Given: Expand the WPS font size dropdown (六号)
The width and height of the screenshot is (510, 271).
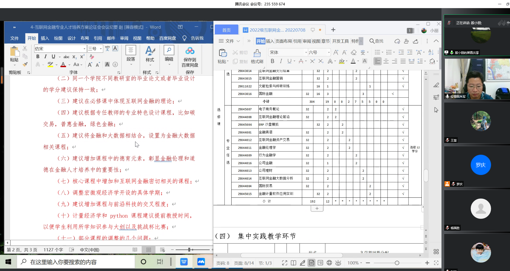Looking at the screenshot, I should (x=329, y=52).
